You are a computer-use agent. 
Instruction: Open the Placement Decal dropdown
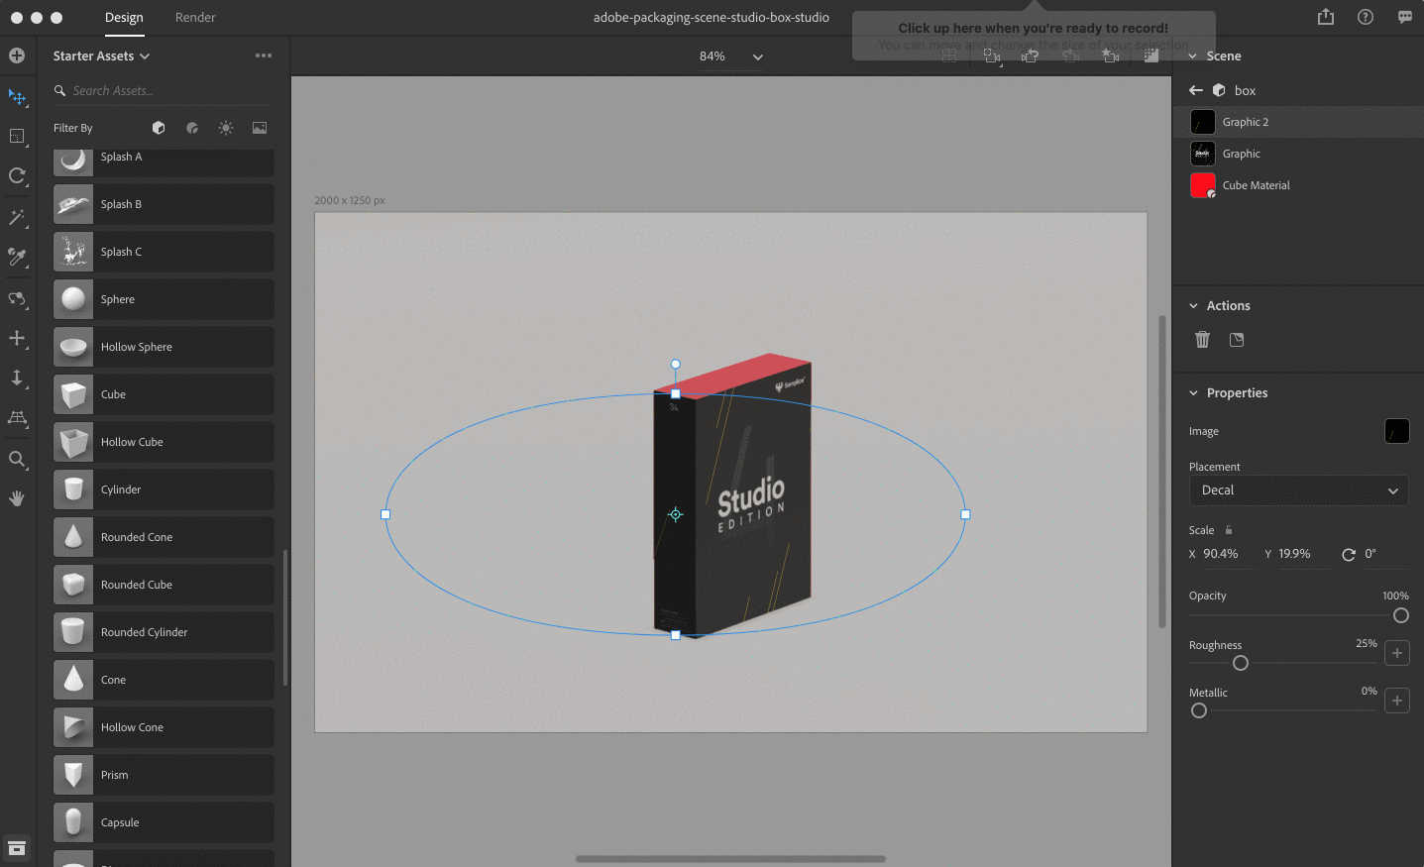pos(1299,490)
